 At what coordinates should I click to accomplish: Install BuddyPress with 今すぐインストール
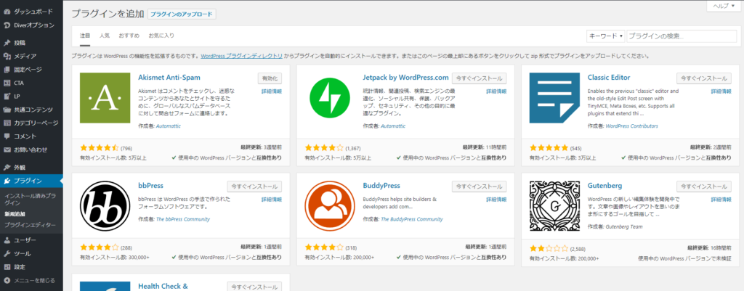coord(480,187)
